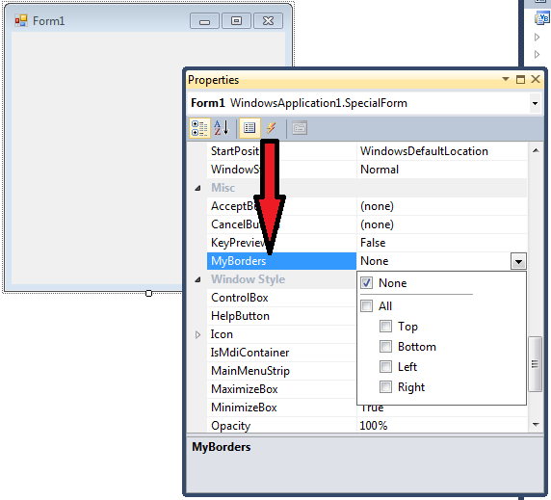Open the object selector dropdown for Form1

[x=535, y=103]
